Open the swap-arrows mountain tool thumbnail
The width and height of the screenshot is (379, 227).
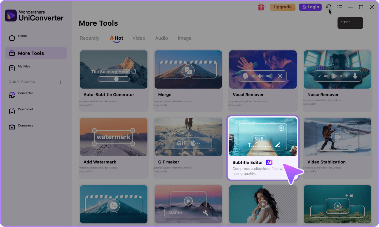click(x=114, y=204)
